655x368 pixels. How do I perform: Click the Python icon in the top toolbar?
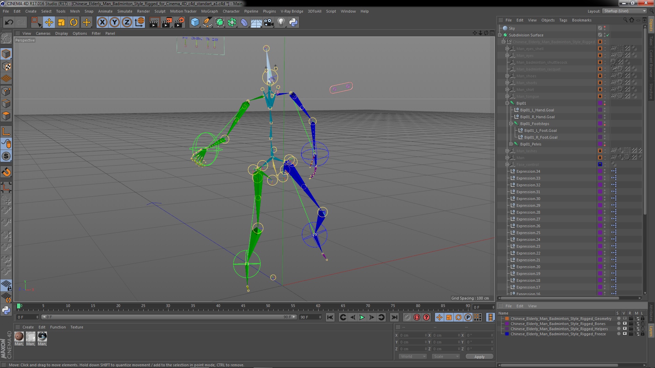293,22
